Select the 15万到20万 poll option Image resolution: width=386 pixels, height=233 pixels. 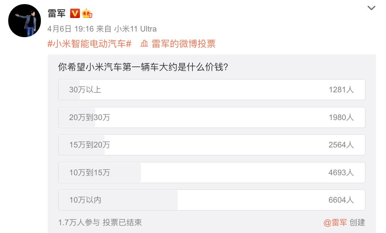pyautogui.click(x=212, y=145)
